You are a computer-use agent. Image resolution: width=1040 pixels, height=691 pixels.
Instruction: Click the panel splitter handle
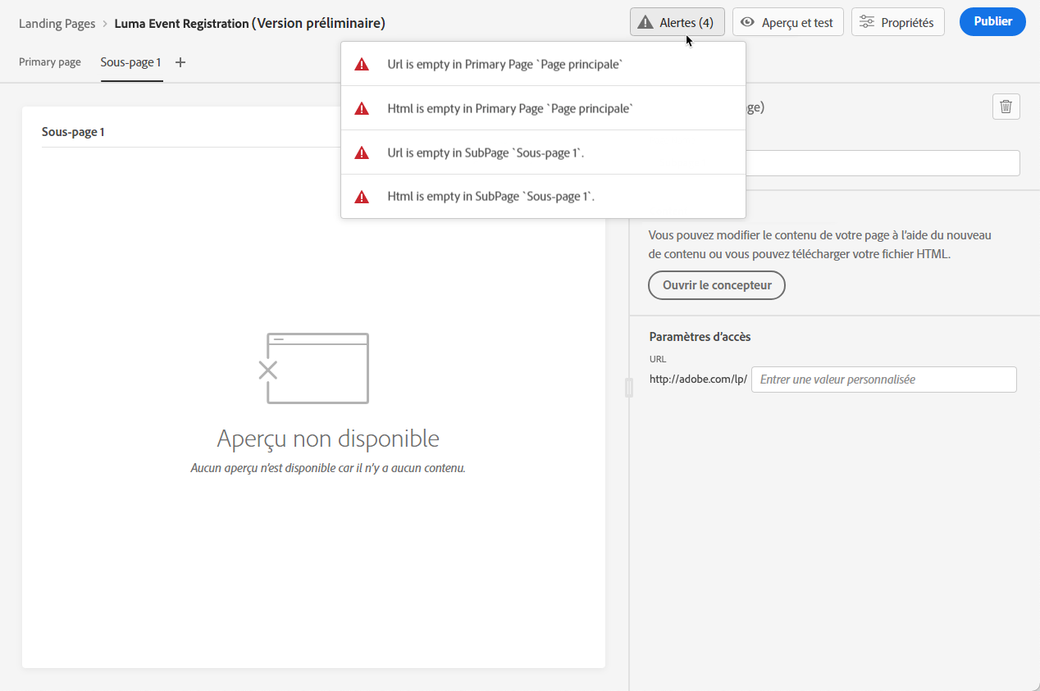coord(629,387)
